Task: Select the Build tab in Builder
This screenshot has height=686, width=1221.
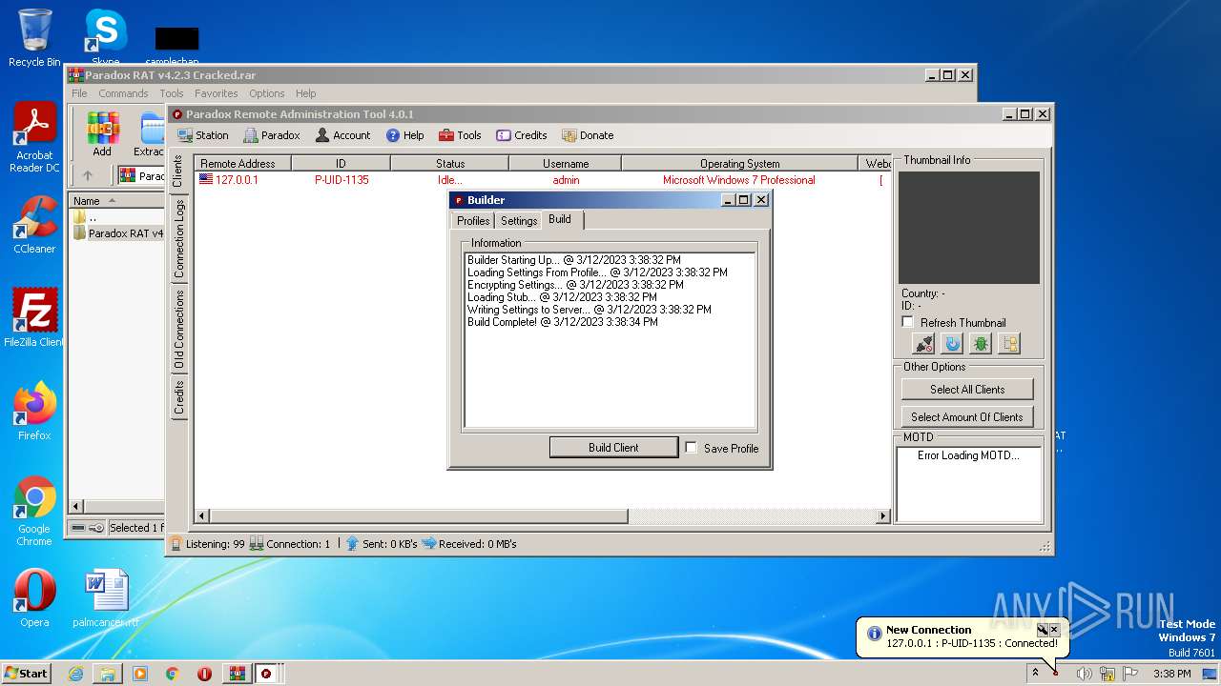Action: 560,219
